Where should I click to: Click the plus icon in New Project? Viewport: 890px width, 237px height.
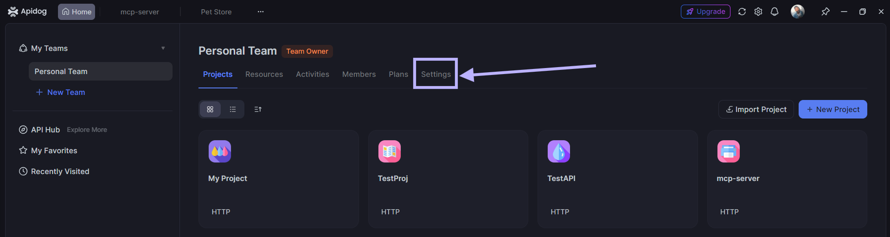pyautogui.click(x=810, y=109)
